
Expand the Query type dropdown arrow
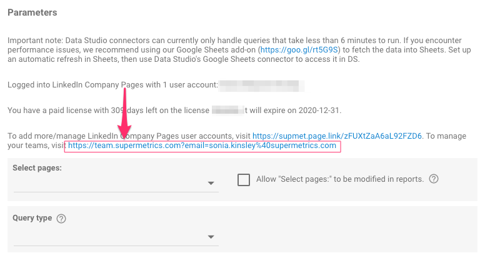(211, 237)
